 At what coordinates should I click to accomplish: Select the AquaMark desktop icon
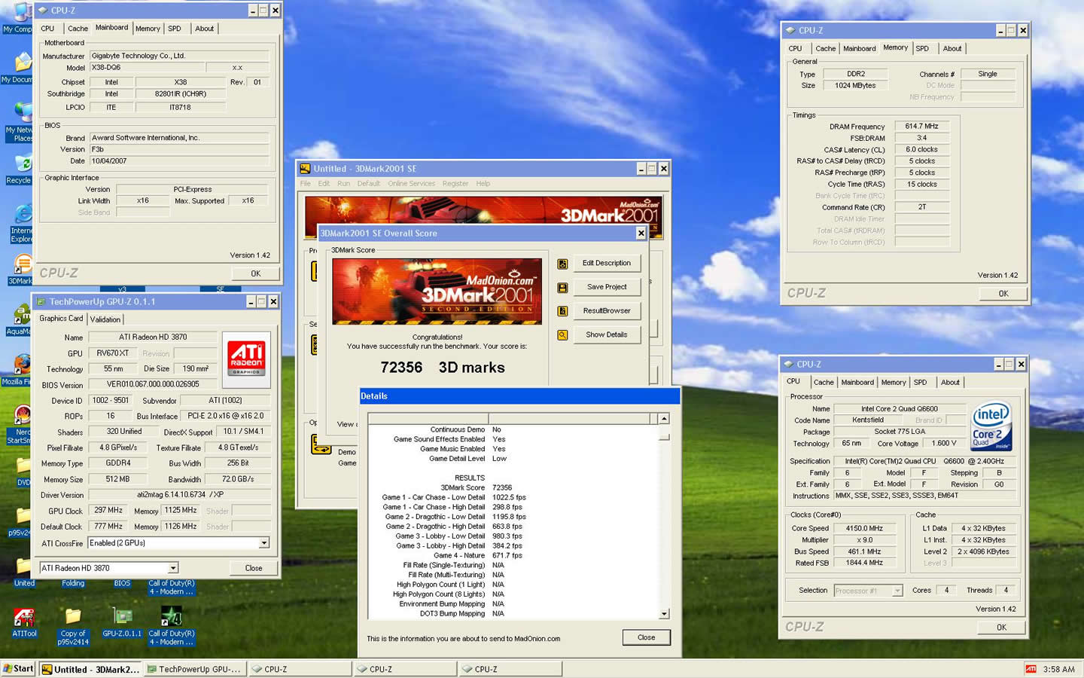20,320
